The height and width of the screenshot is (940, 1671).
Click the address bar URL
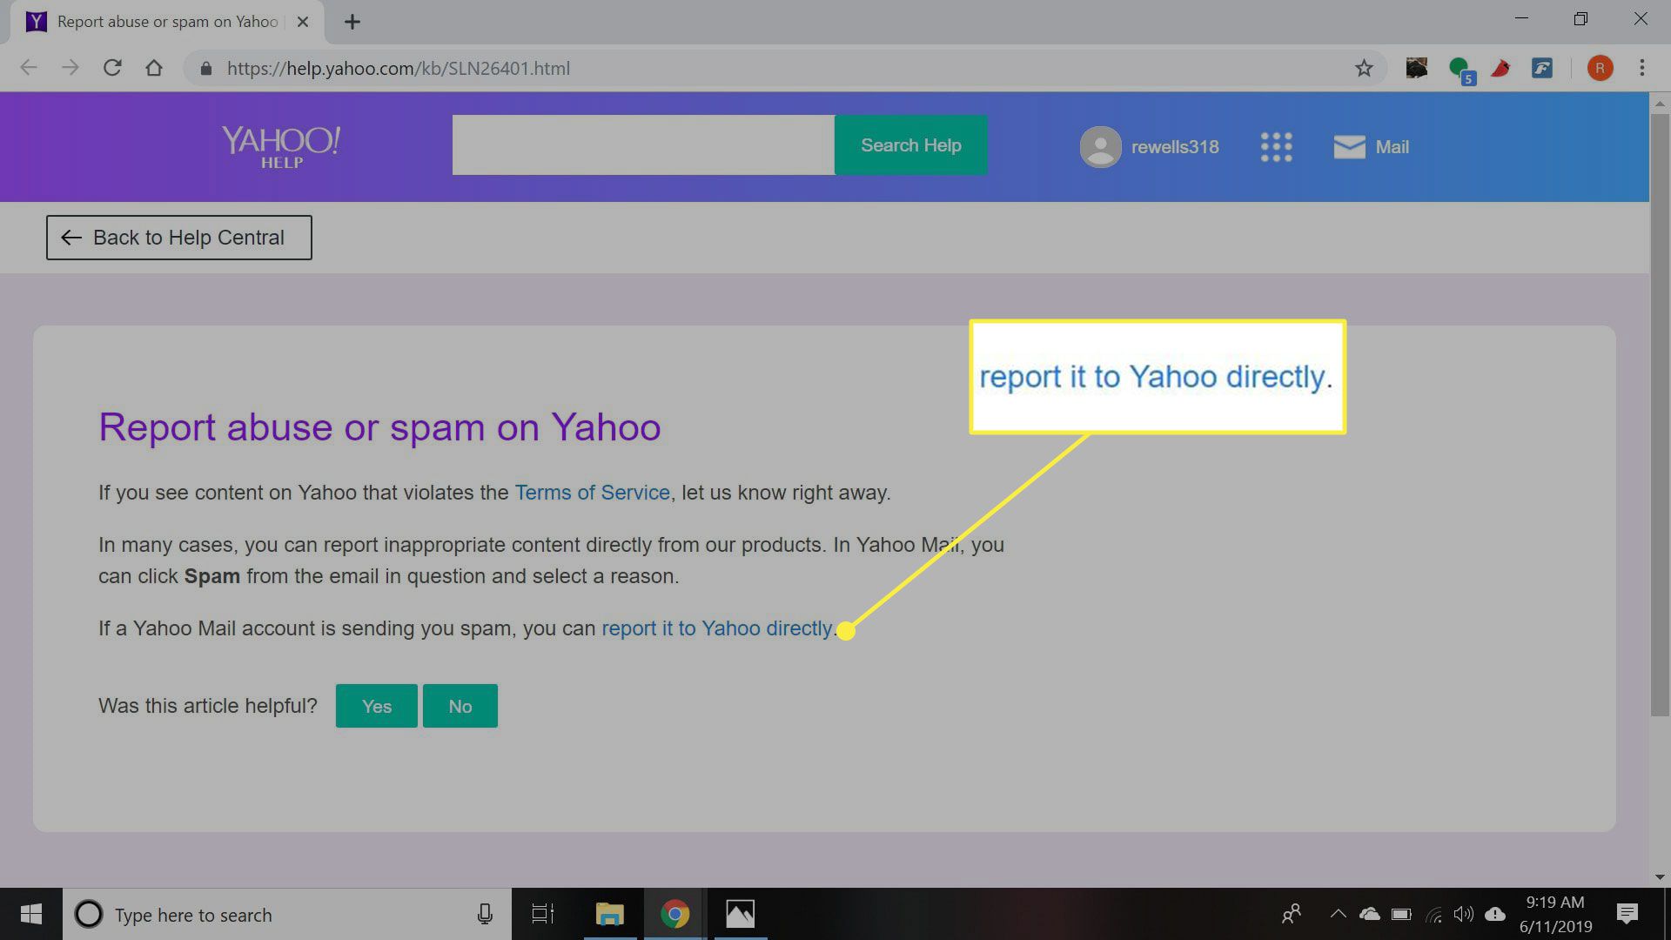pos(399,68)
